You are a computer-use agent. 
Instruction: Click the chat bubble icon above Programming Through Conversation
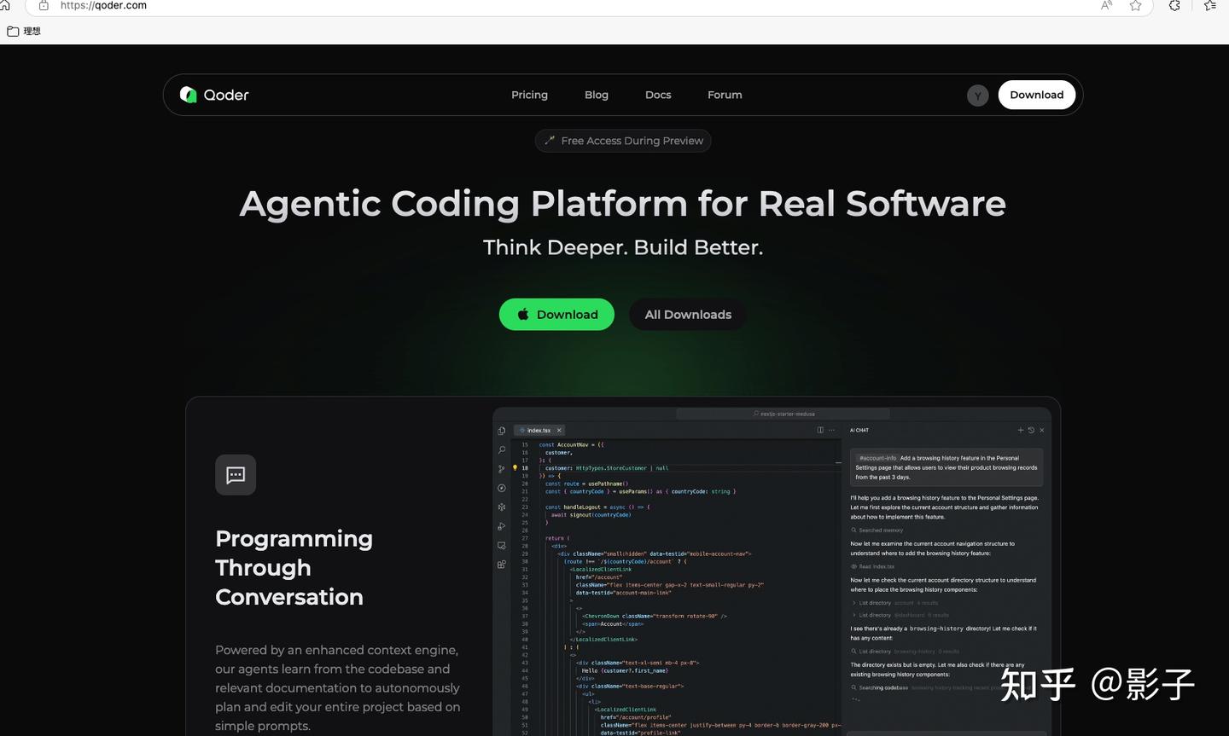(236, 475)
